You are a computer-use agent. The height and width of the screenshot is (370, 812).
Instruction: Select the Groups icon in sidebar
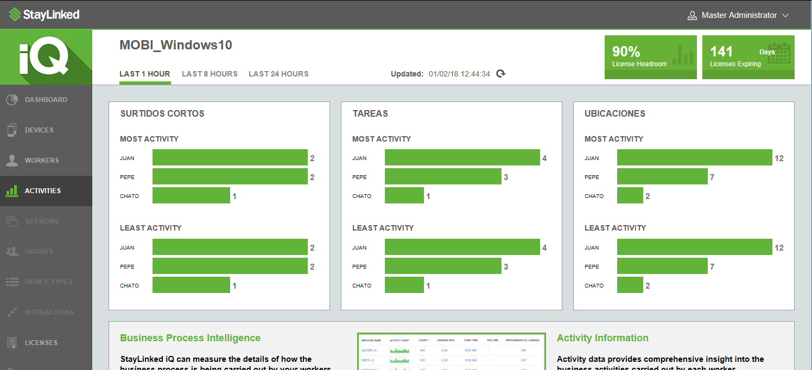tap(12, 252)
